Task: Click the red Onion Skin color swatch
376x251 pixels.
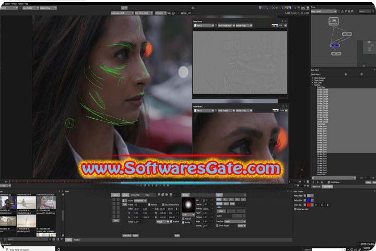Action: [x=309, y=204]
